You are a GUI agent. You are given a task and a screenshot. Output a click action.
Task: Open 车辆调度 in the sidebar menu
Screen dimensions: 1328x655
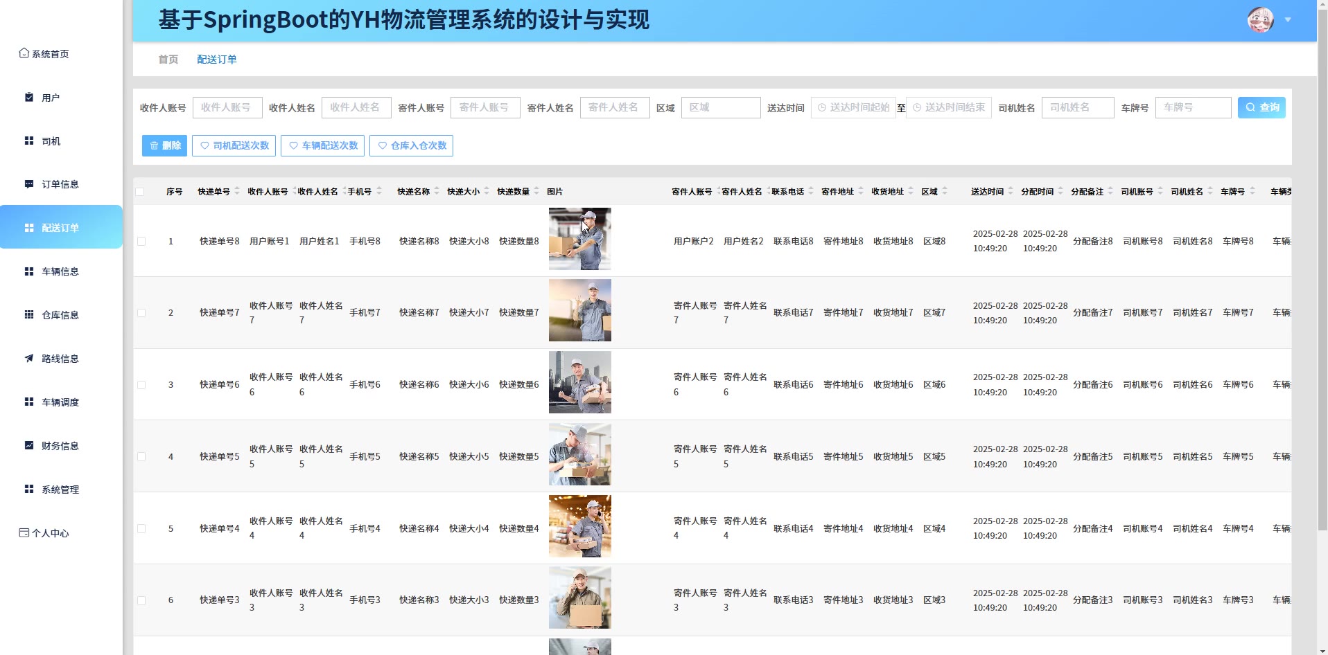60,402
